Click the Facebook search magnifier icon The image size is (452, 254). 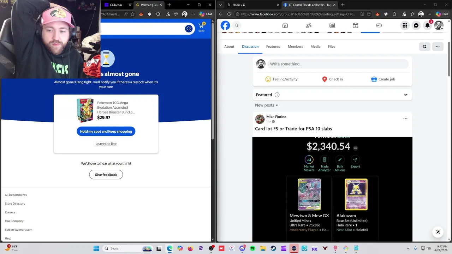[237, 25]
